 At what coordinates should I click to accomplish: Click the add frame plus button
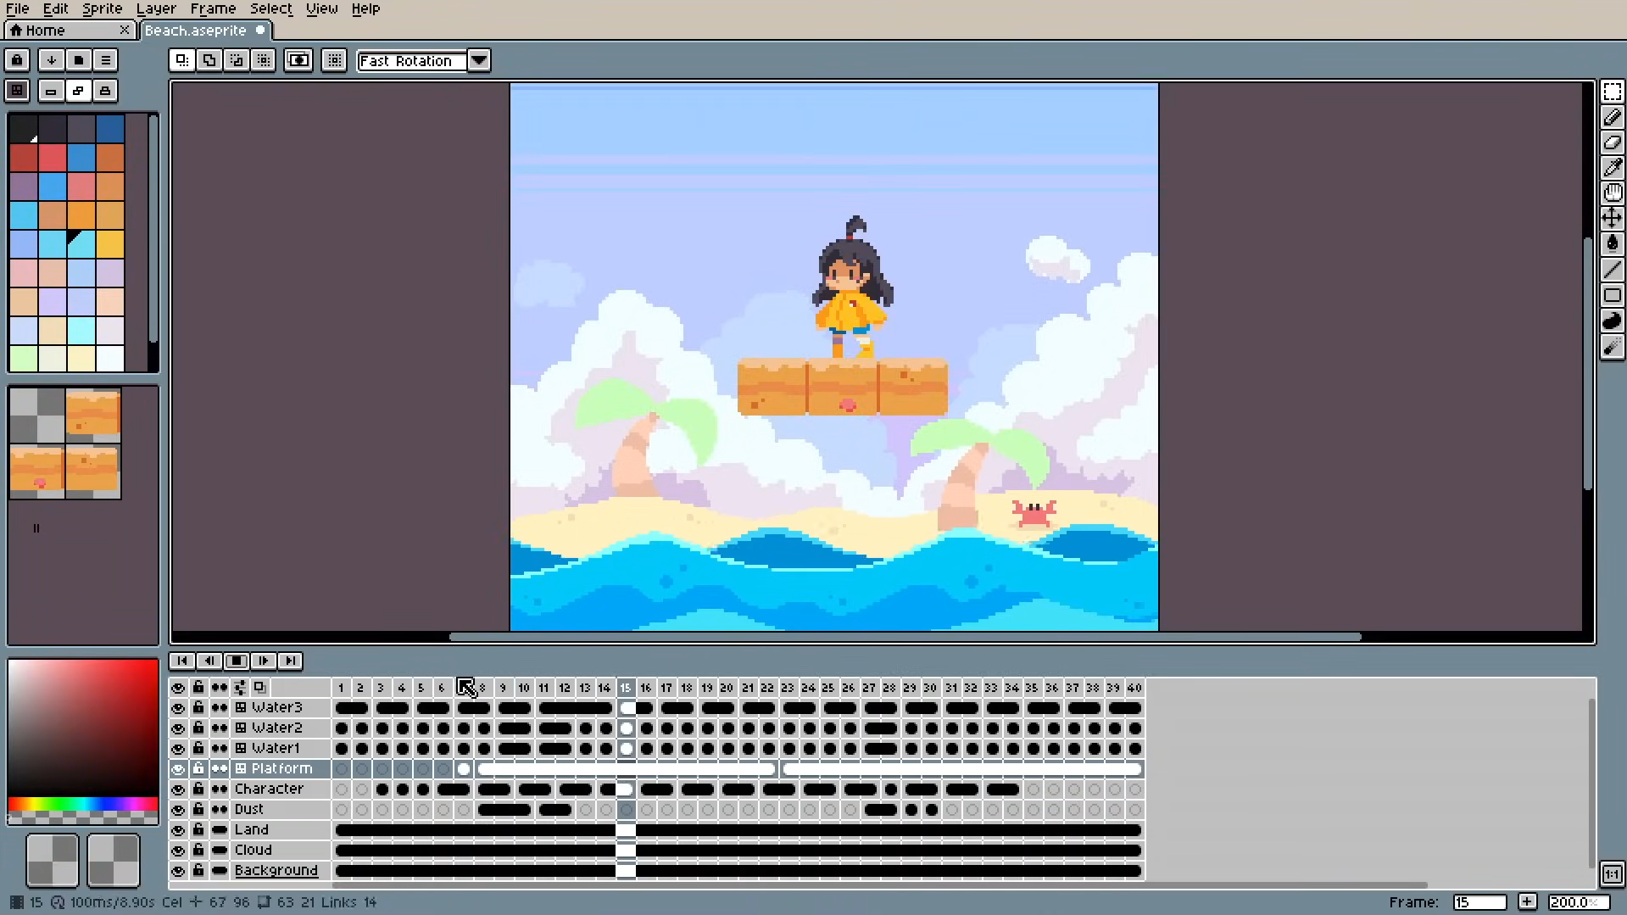(x=1527, y=902)
